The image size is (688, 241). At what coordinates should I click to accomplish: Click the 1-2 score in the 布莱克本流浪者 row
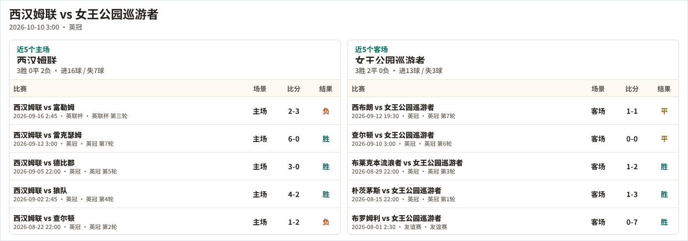pos(632,167)
